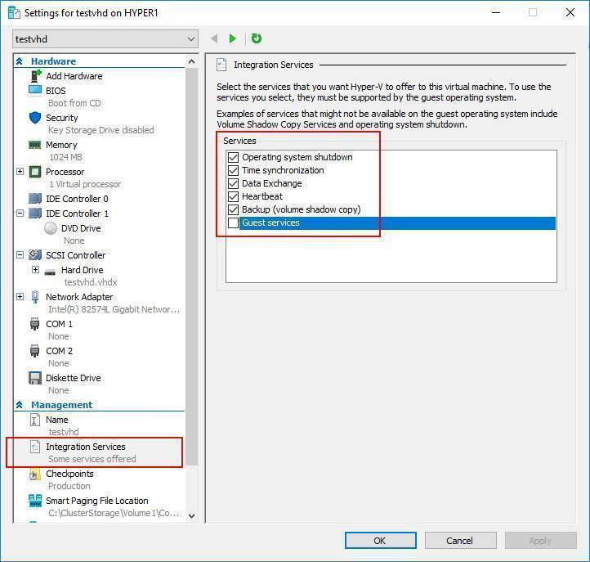The width and height of the screenshot is (590, 562).
Task: Click the BIOS monitor icon
Action: click(x=35, y=91)
